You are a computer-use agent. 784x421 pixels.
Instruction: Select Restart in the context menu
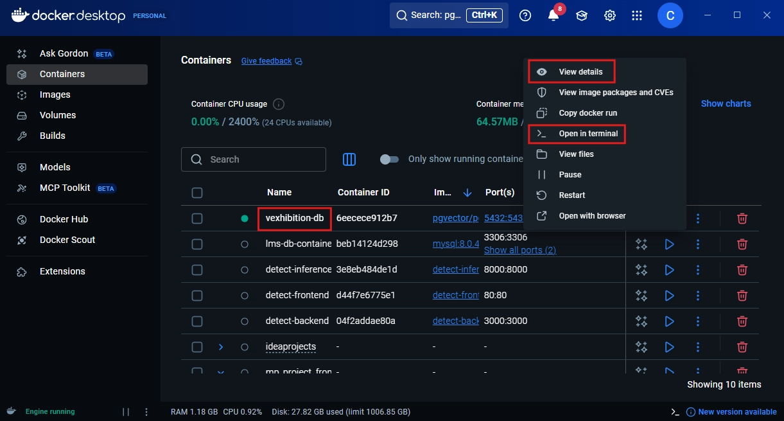[x=571, y=195]
